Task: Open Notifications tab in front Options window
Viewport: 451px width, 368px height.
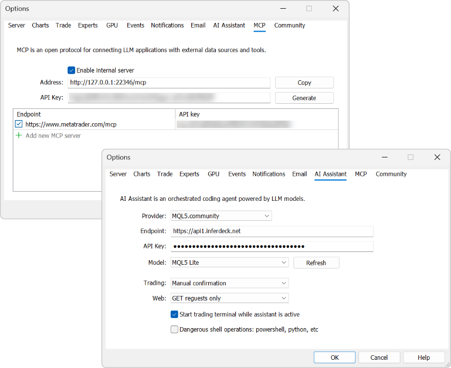Action: coord(268,174)
